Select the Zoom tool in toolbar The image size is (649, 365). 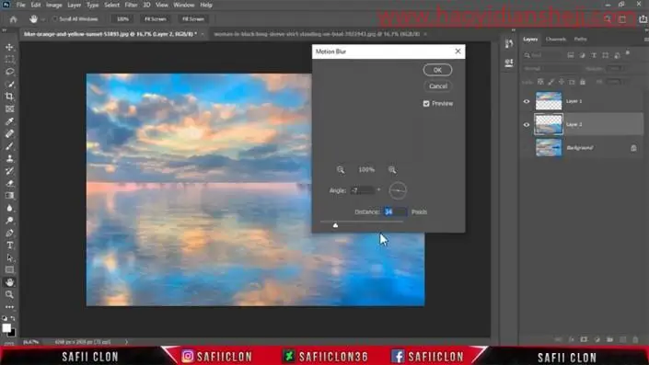(x=9, y=294)
